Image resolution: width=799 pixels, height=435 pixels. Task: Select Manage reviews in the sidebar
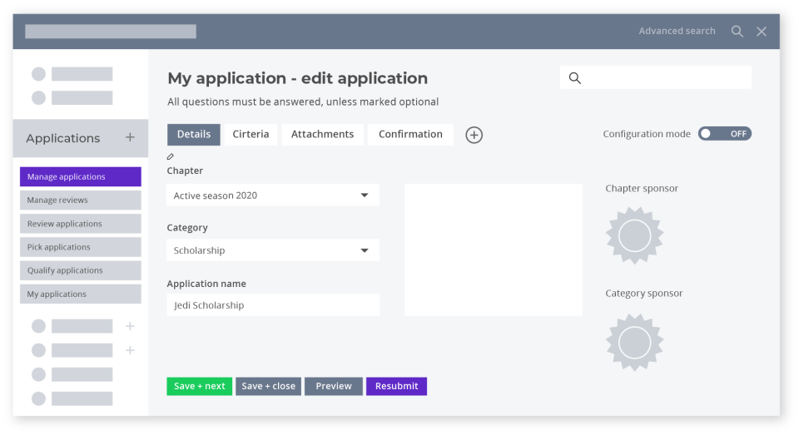81,200
